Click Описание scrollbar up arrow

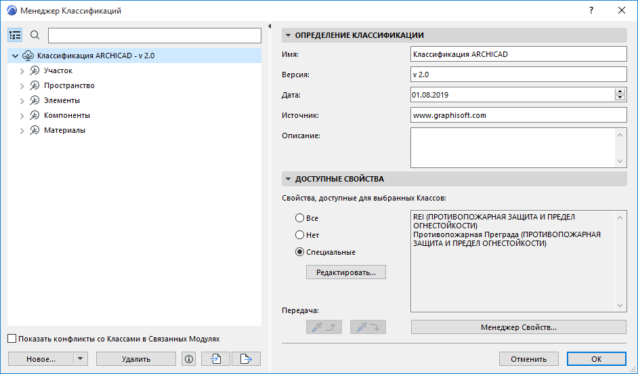point(620,135)
